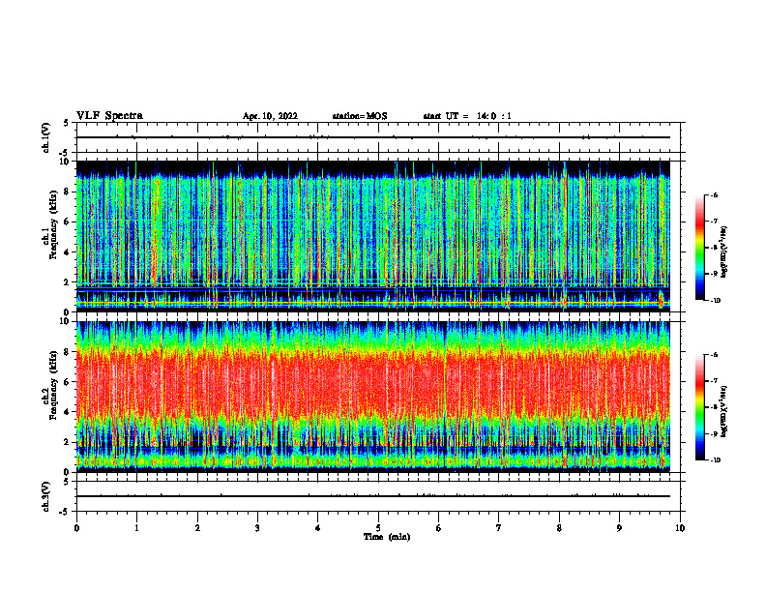Click the "ch.3(V)" waveform axis label

click(x=45, y=496)
